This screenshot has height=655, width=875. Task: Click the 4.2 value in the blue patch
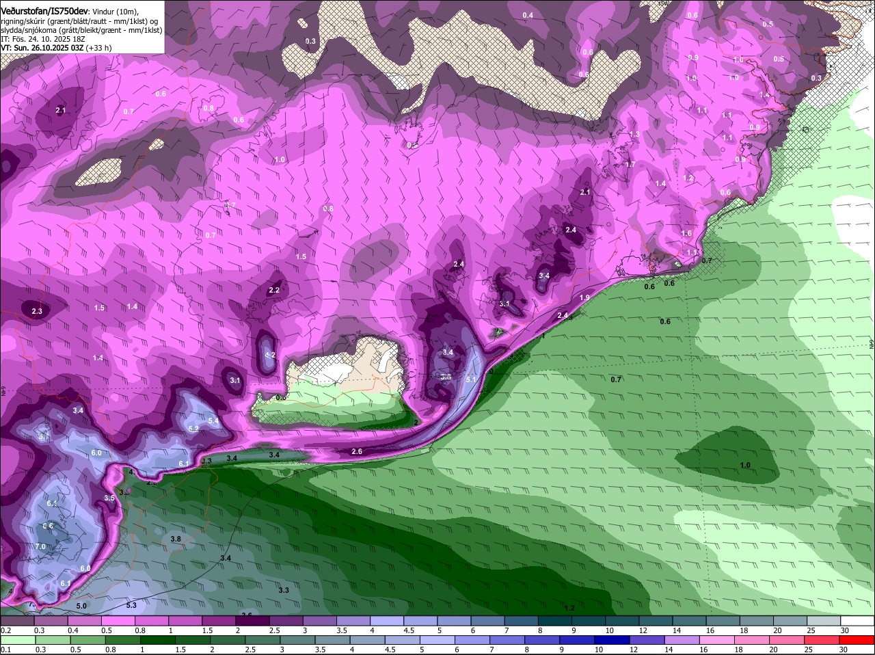270,355
